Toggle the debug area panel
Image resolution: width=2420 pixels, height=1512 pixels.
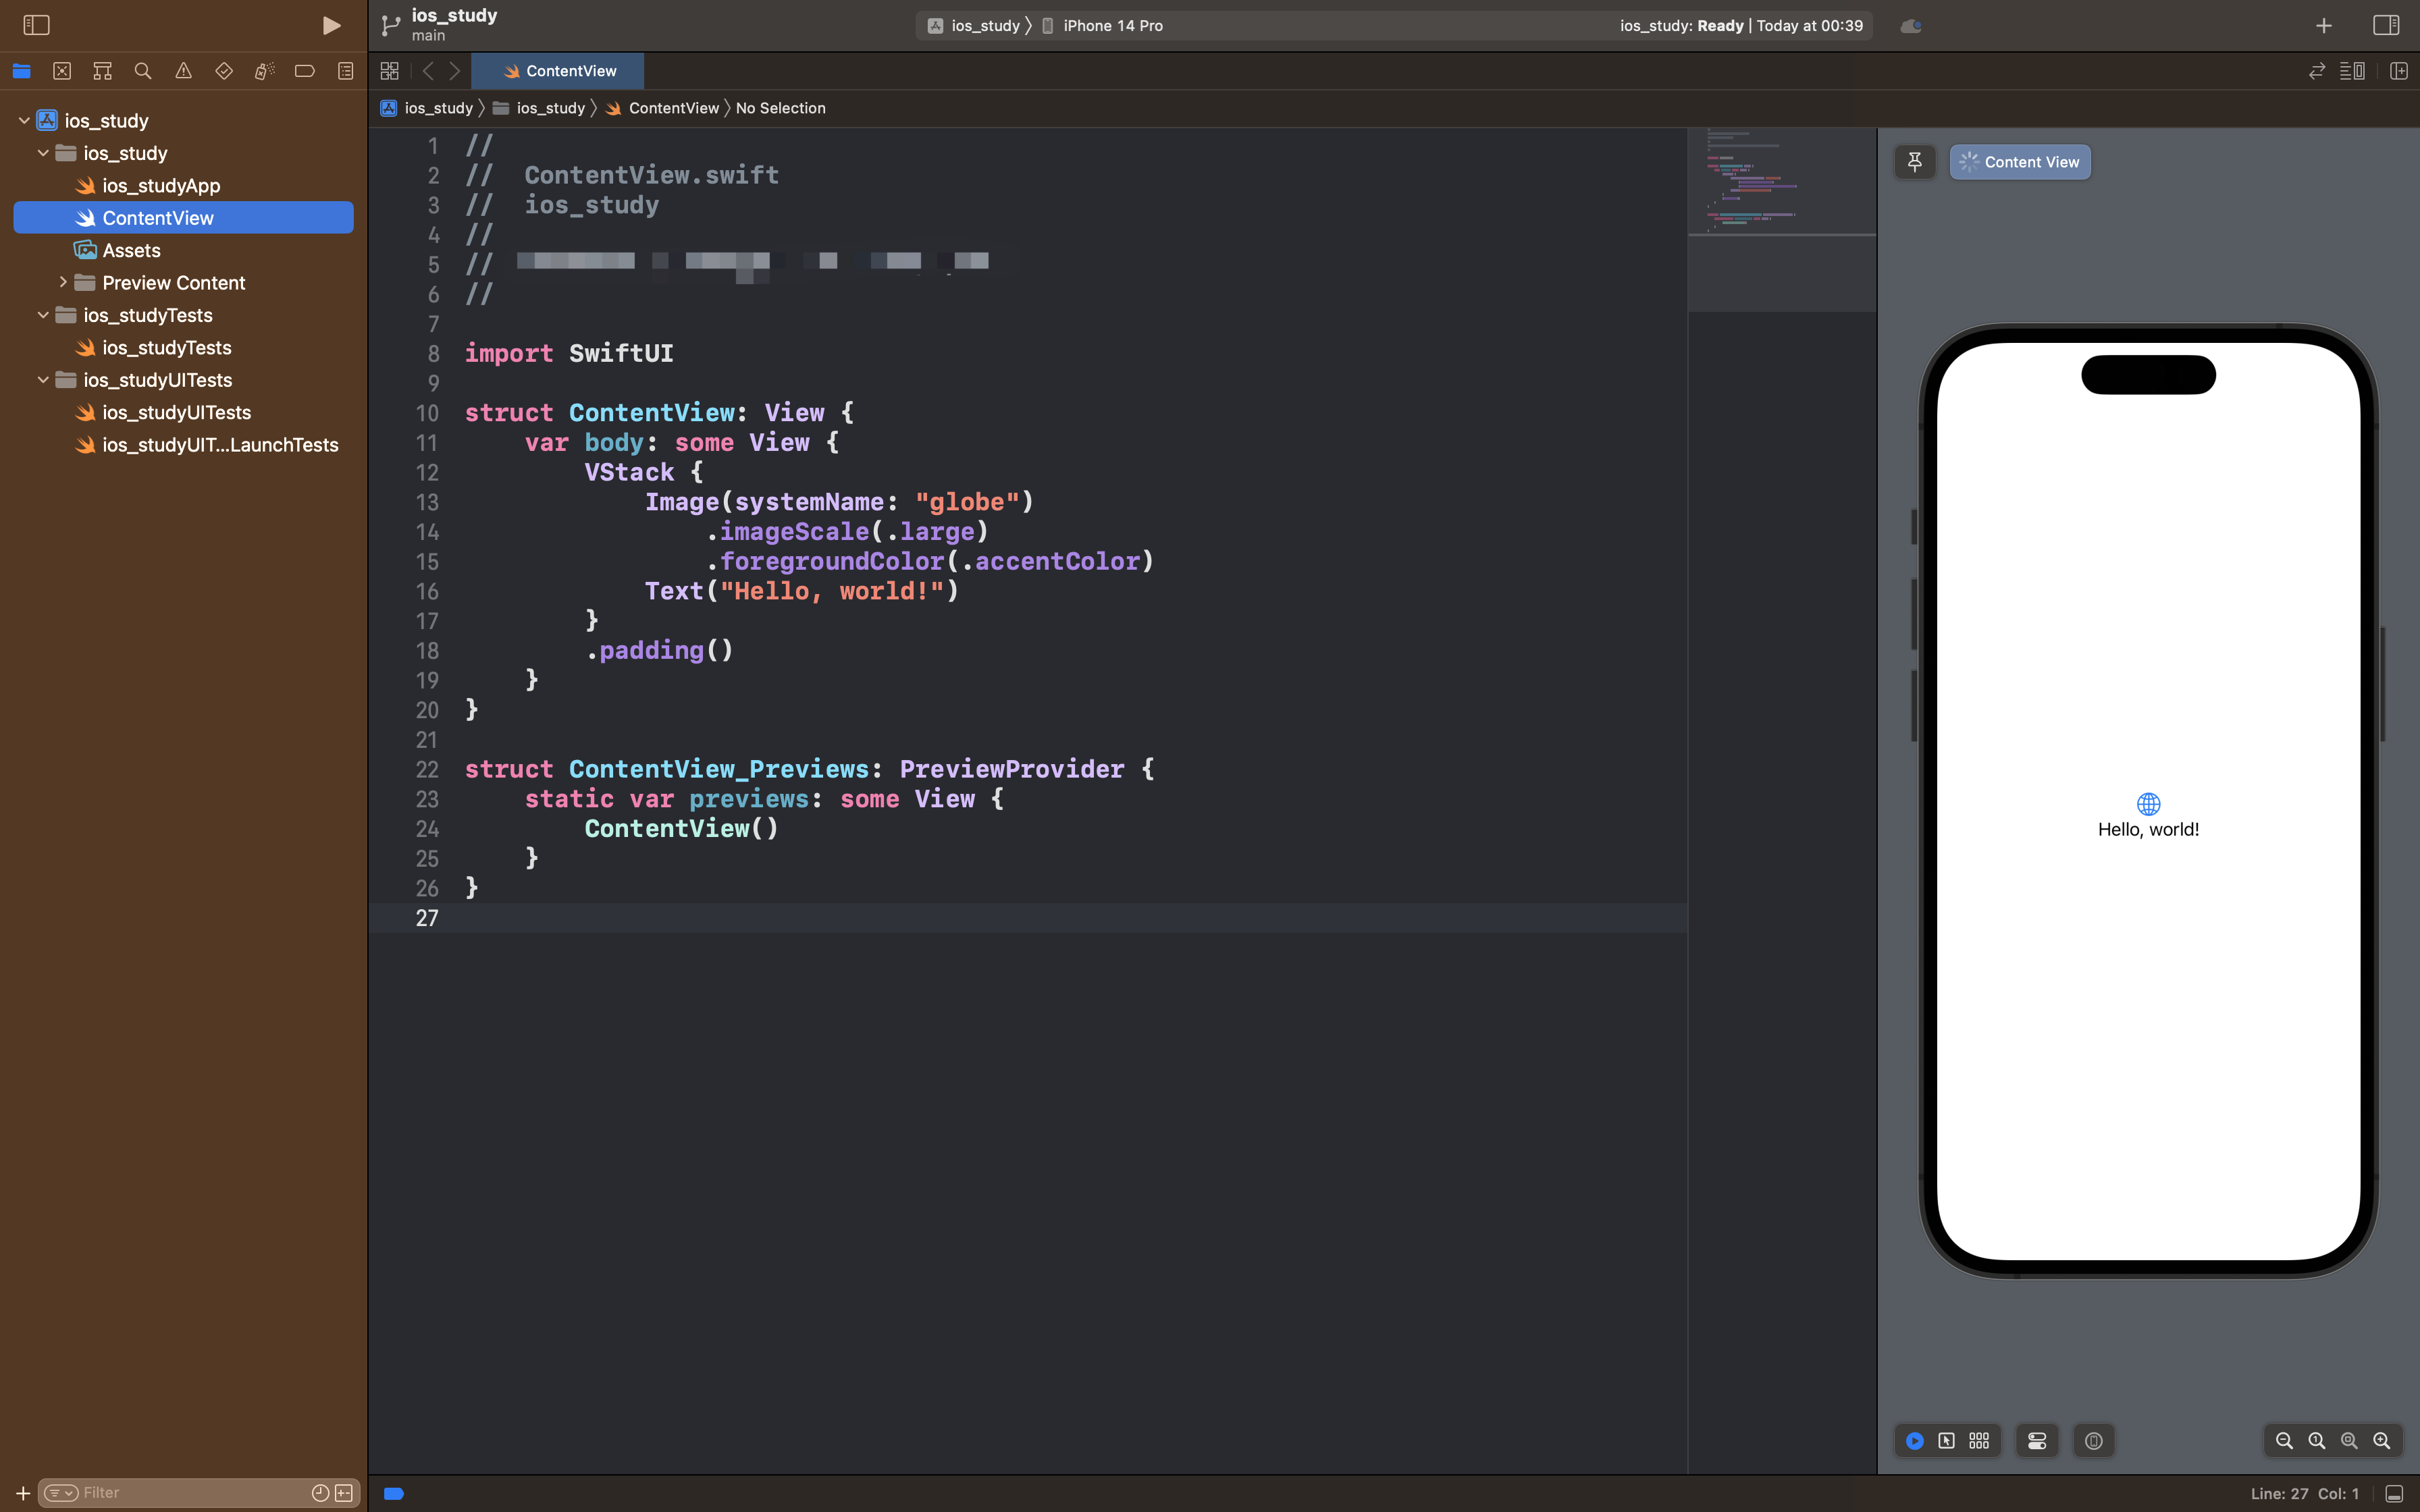coord(2394,1494)
